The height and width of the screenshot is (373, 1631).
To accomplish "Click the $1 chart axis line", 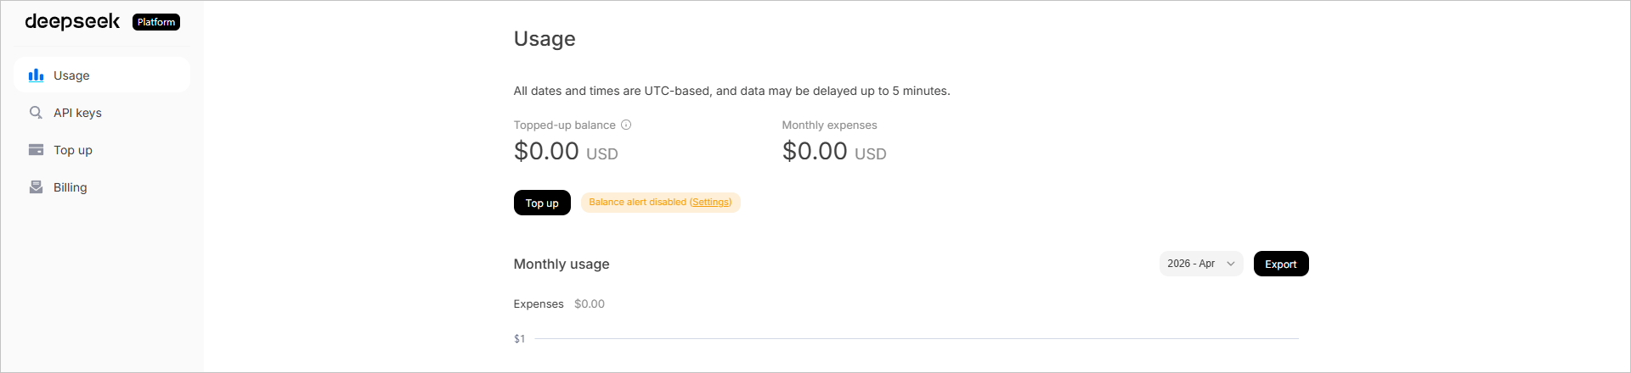I will coord(916,338).
